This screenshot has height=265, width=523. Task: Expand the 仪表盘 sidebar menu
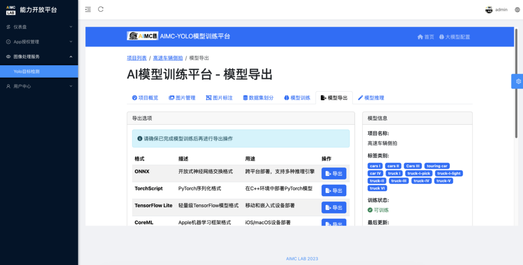[39, 26]
